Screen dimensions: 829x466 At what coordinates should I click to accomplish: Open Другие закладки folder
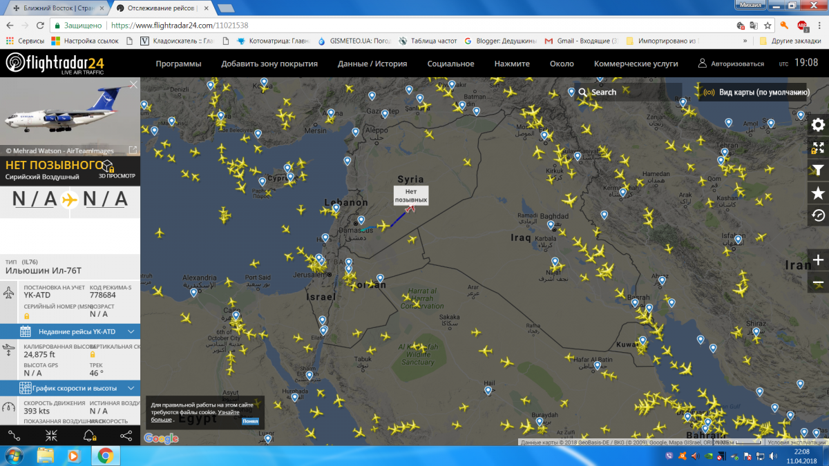pos(790,41)
